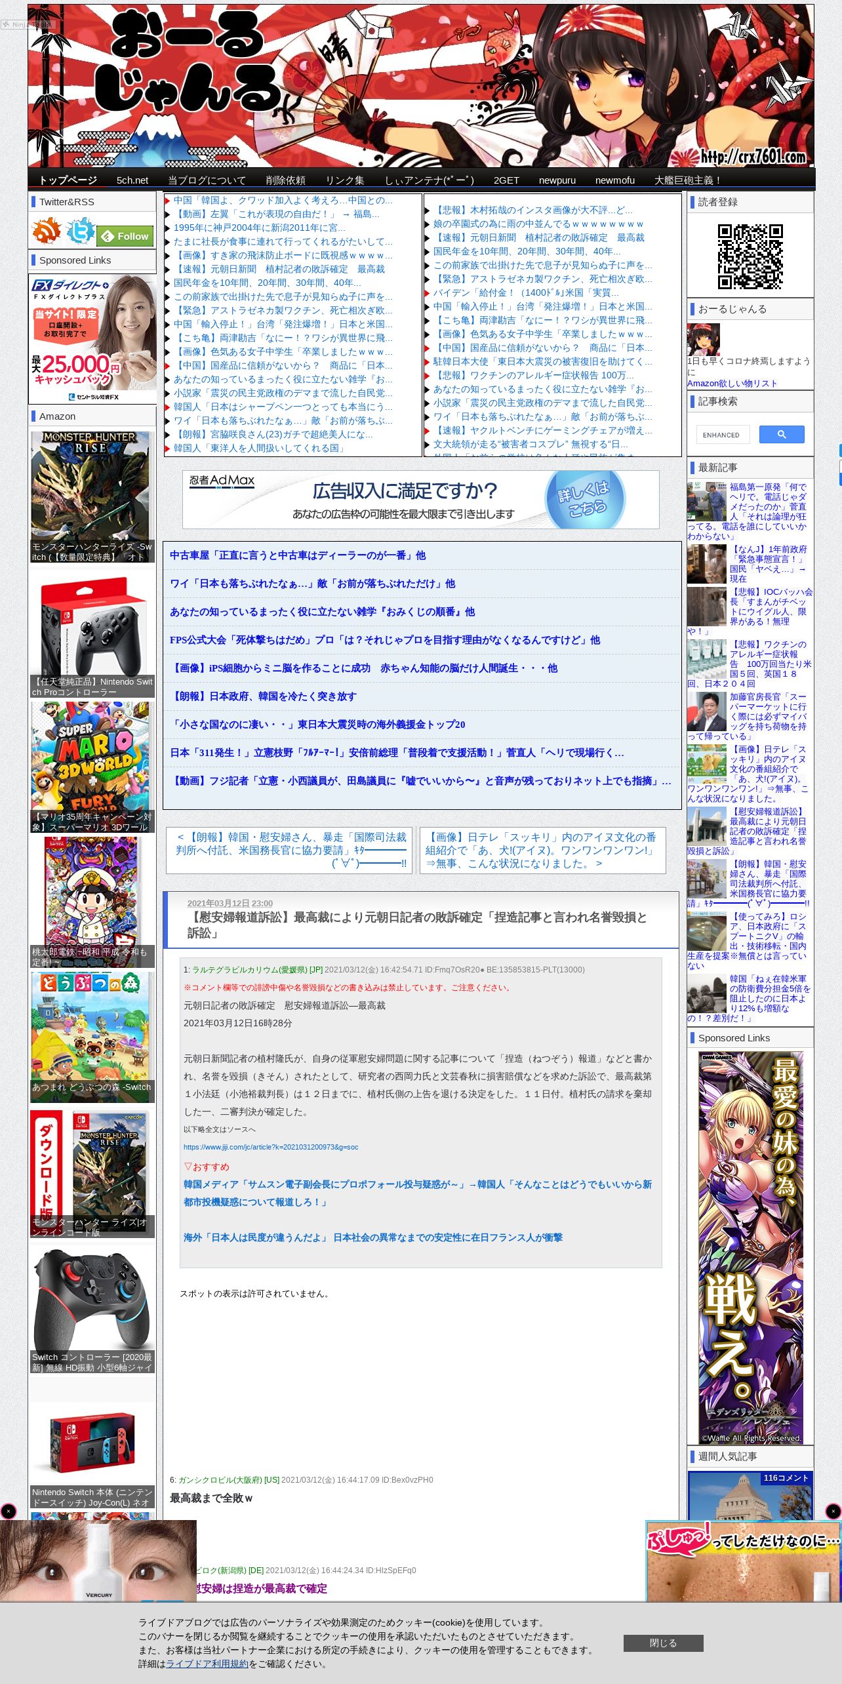Open Super Mario 3D World product image
842x1684 pixels.
(x=92, y=767)
